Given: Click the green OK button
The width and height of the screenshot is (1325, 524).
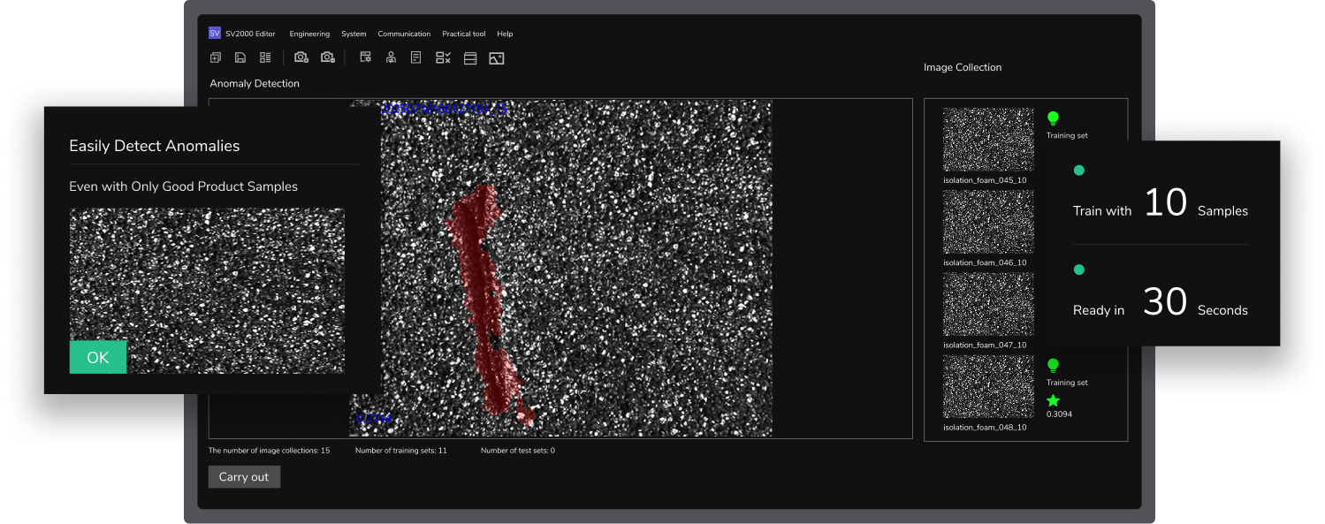Looking at the screenshot, I should click(98, 357).
